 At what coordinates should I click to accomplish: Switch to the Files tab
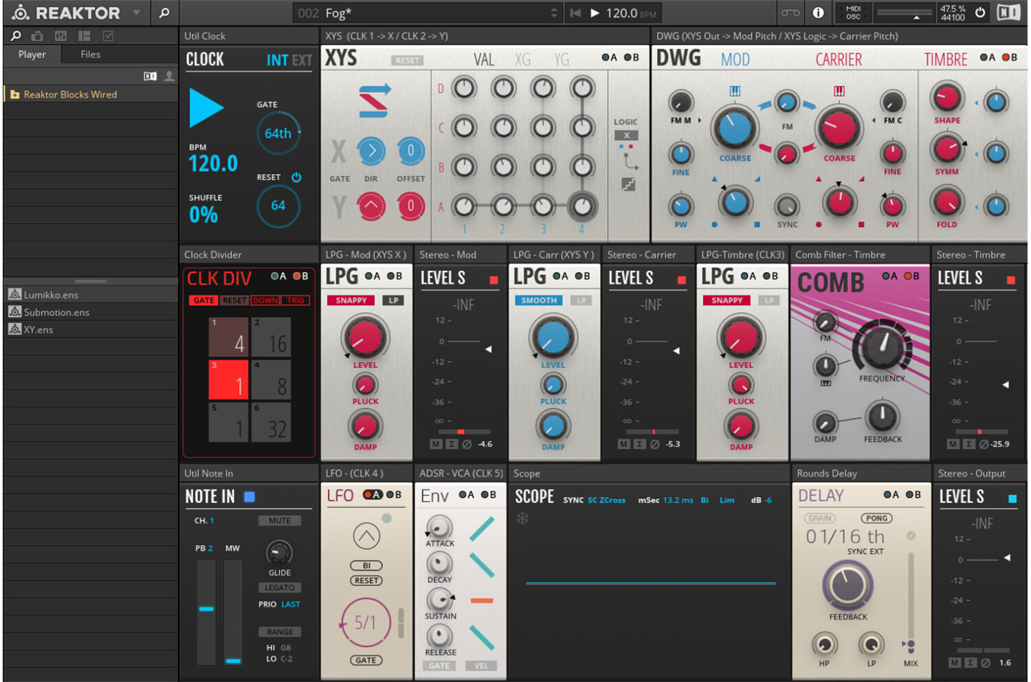[x=90, y=54]
